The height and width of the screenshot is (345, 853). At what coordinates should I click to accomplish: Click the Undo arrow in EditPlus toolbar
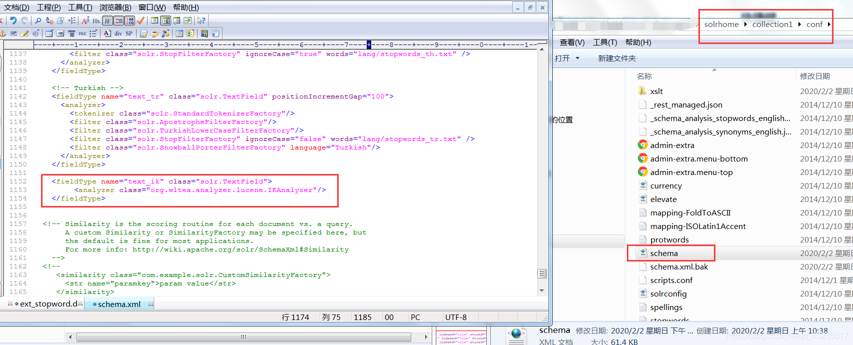[x=13, y=20]
